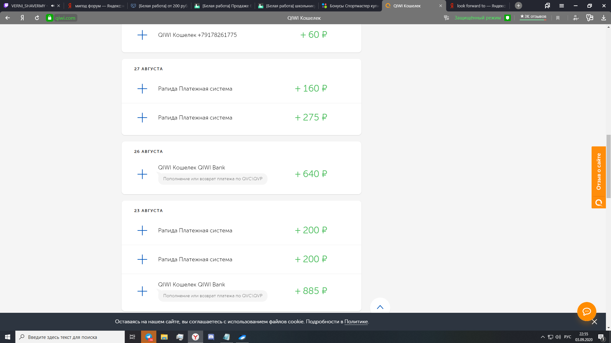The image size is (611, 343).
Task: Expand the +60 ₽ QIWI Кошелек +79178261775 transaction
Action: [x=142, y=35]
